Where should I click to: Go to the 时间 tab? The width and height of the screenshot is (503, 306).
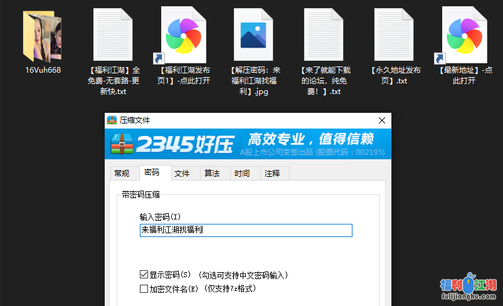[241, 174]
